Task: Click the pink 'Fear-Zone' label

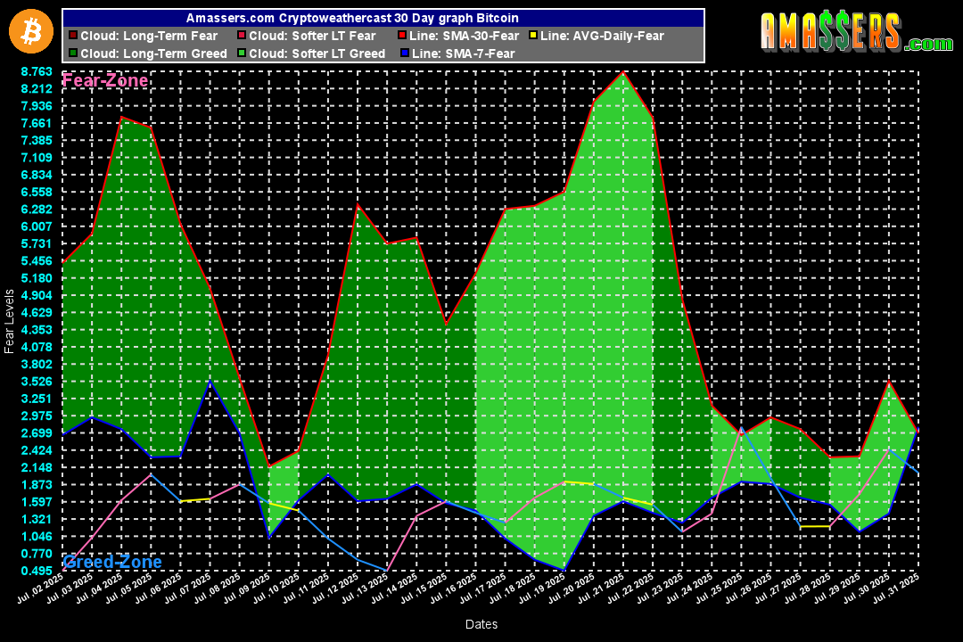Action: [105, 80]
